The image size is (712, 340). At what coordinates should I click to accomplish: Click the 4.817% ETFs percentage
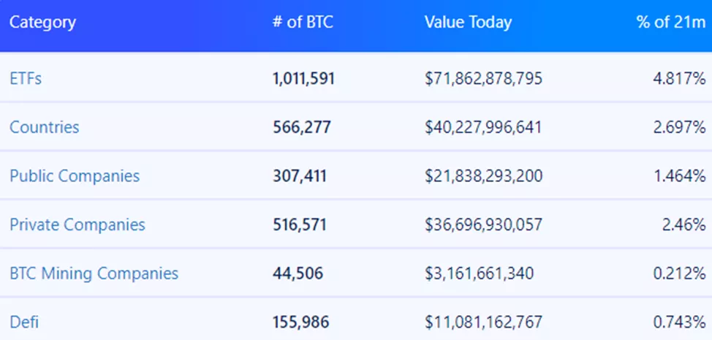[679, 78]
